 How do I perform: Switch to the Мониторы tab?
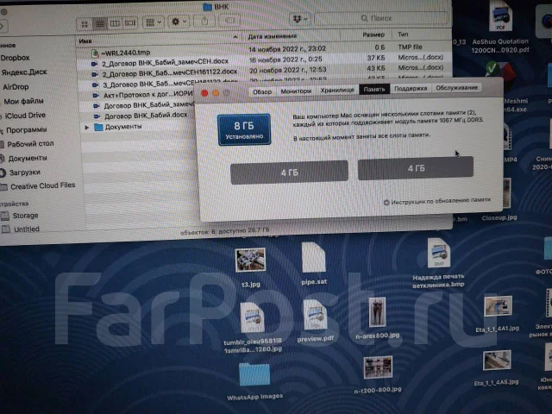tap(296, 91)
